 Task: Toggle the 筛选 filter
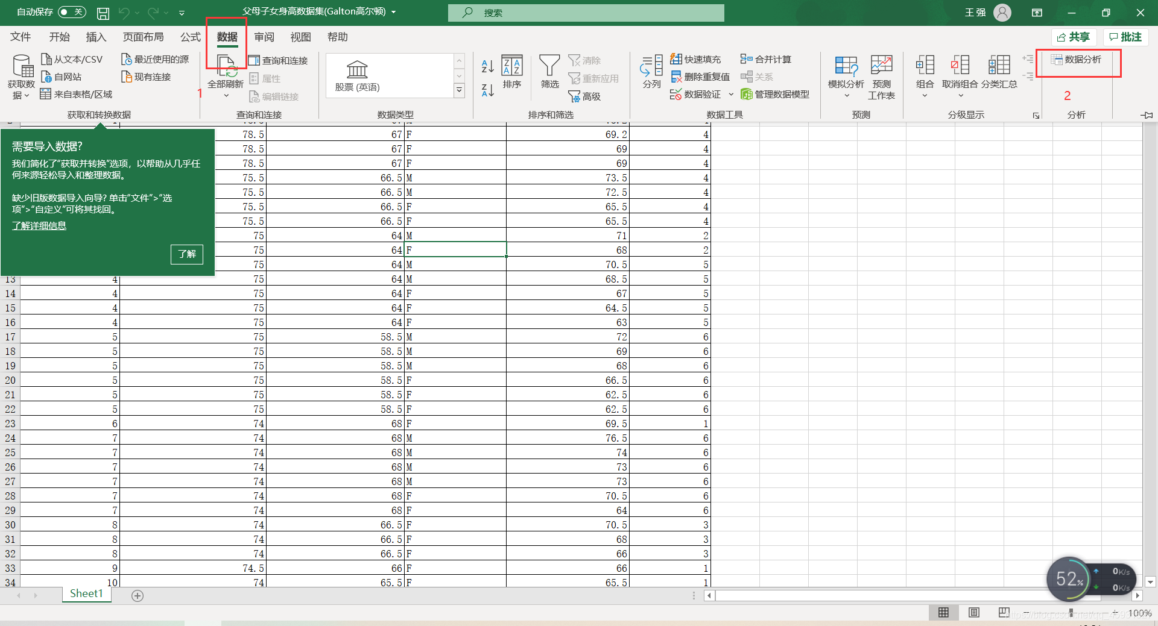point(549,72)
